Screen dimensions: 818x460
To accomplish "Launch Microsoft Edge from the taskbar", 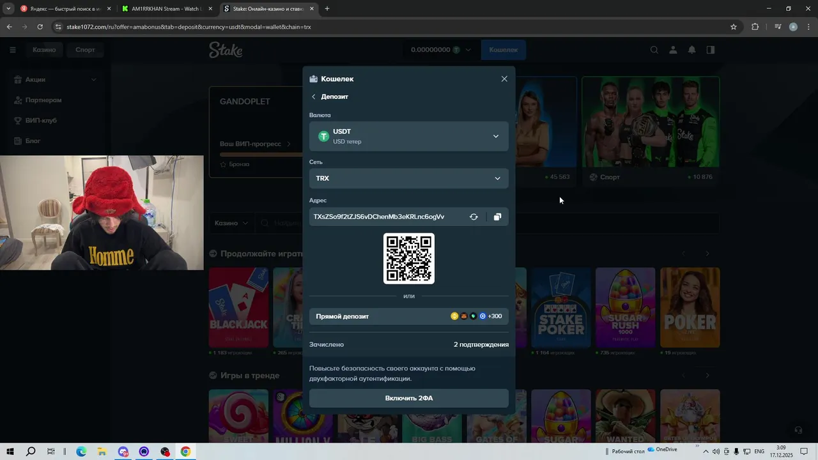I will pos(81,452).
